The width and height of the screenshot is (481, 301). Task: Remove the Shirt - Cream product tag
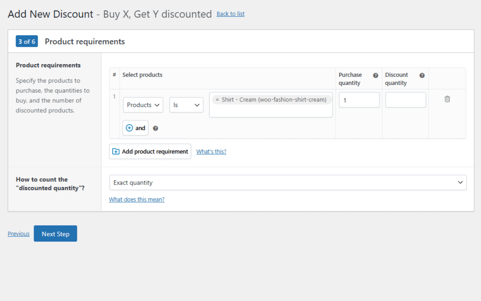point(217,100)
